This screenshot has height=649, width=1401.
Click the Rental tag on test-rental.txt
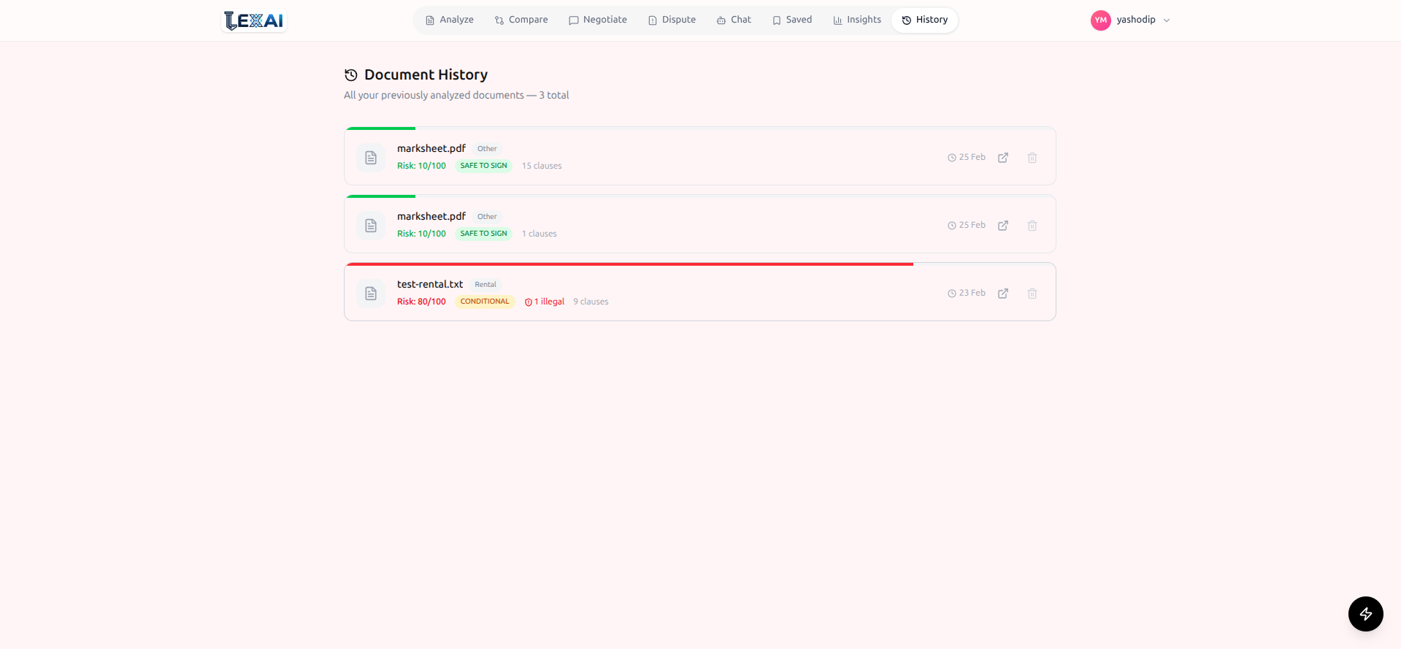[x=485, y=285]
